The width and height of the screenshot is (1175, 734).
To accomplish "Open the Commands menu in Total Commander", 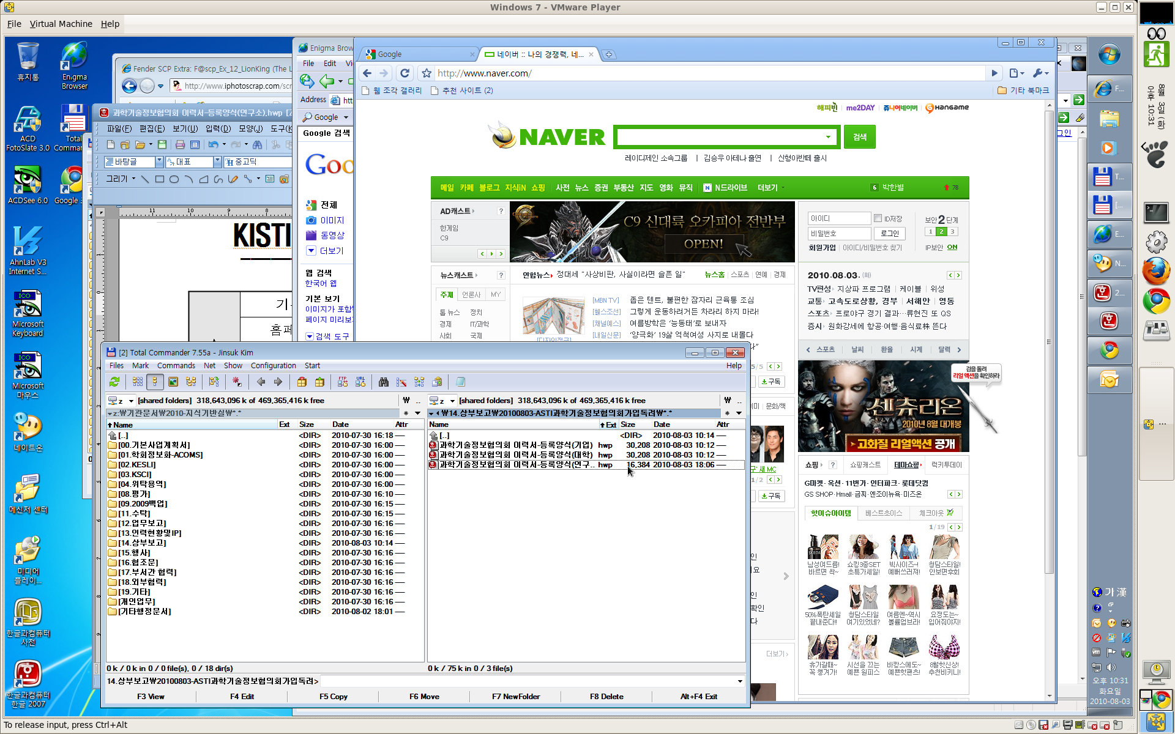I will coord(176,366).
